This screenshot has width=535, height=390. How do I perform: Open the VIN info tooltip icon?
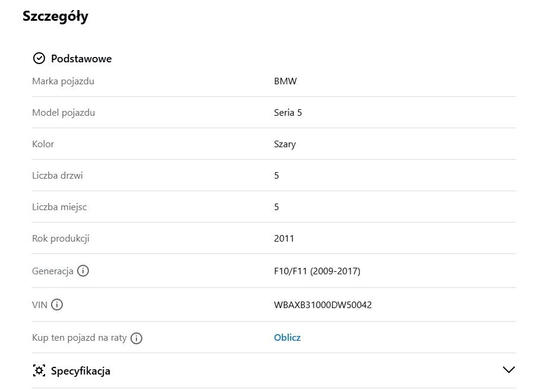tap(57, 305)
